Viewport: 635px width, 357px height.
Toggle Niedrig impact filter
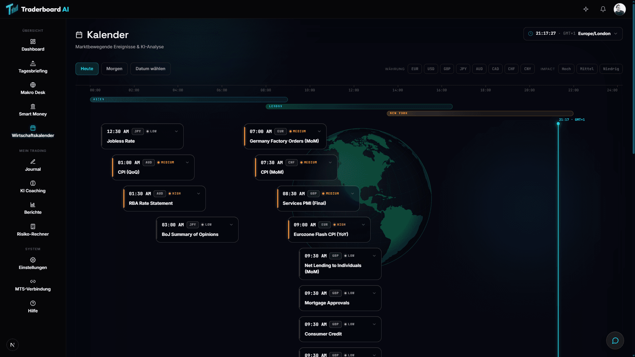tap(611, 69)
